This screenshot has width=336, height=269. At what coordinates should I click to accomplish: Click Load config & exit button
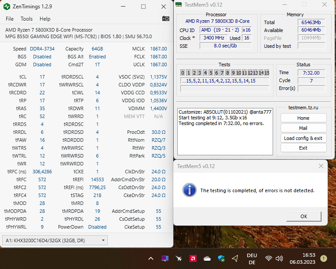coord(303,138)
